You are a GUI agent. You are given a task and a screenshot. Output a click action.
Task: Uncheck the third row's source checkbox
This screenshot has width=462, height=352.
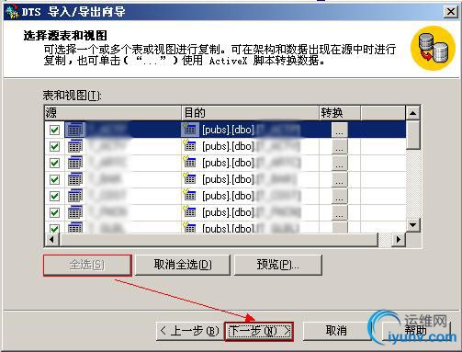(54, 163)
